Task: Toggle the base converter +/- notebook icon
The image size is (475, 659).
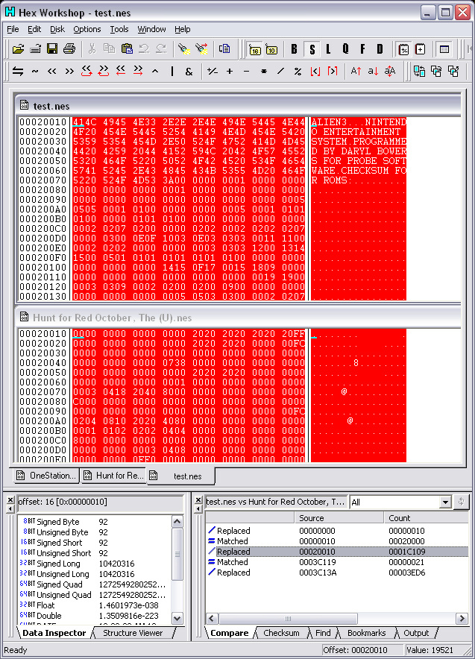Action: [403, 50]
